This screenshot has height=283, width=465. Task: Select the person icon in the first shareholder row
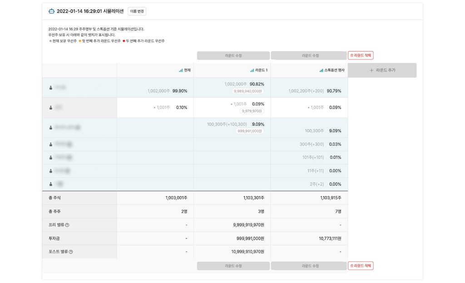pos(50,88)
